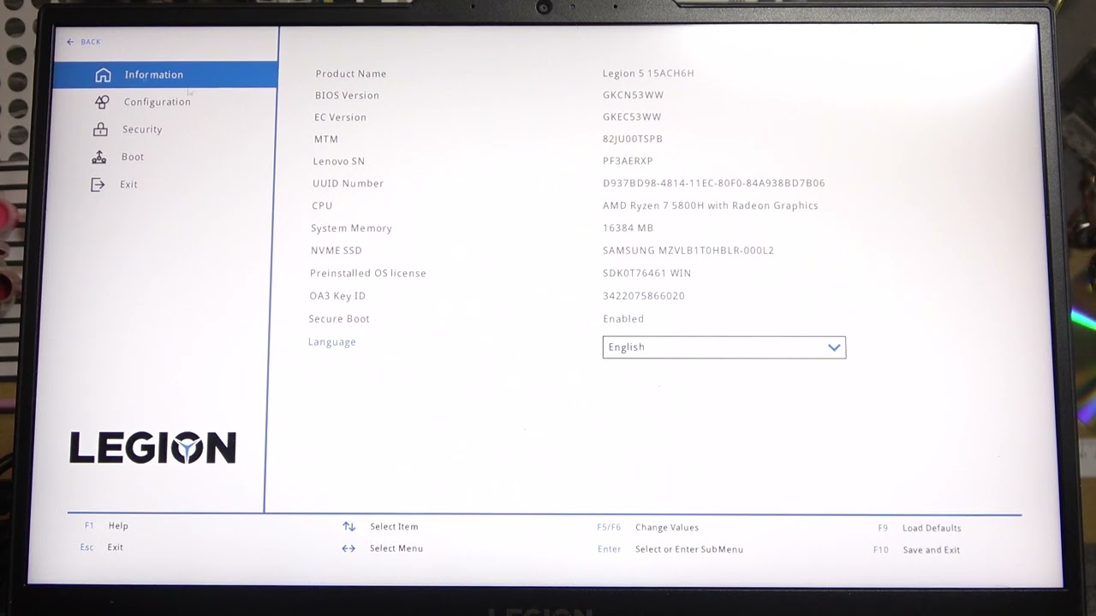Click the NVME SSD value SAMSUNG MZVLB1T0HBLR
Image resolution: width=1096 pixels, height=616 pixels.
[688, 251]
